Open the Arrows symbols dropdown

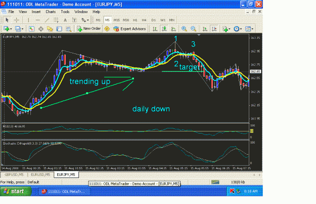85,20
